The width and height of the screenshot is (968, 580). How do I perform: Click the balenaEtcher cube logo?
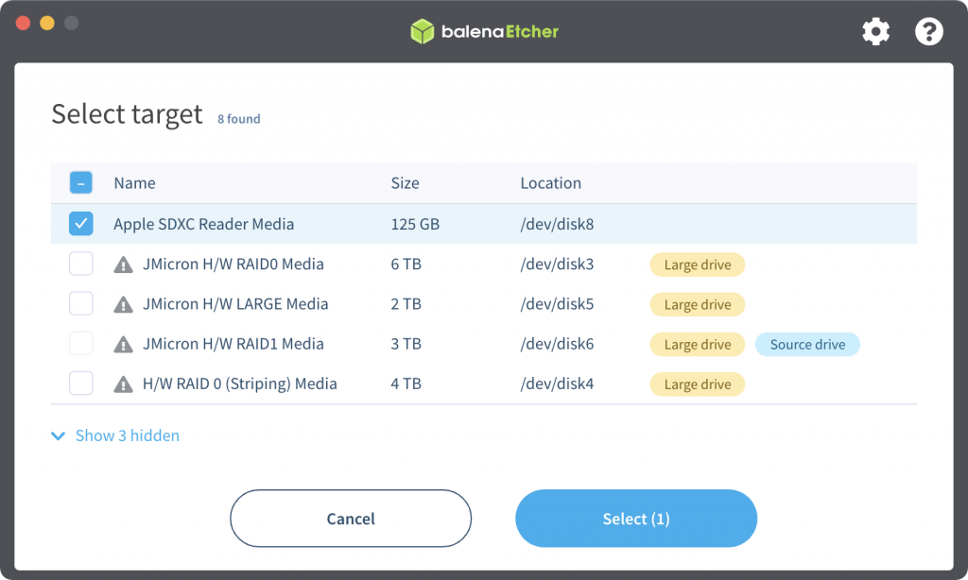pos(423,31)
